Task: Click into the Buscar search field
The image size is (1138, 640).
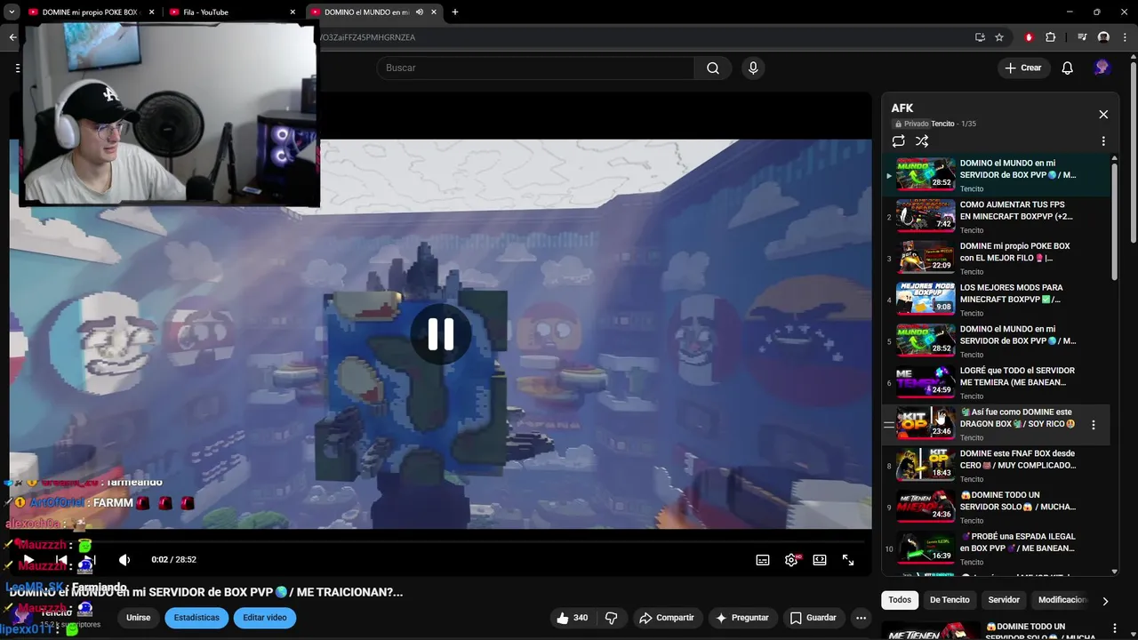Action: [x=535, y=68]
